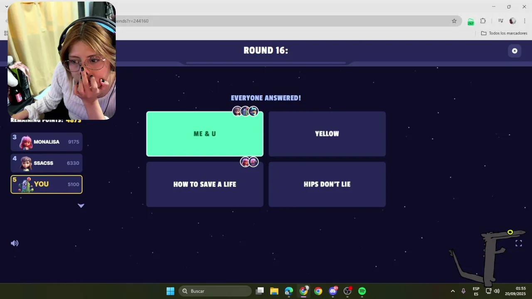Click the Buscar taskbar search box

(x=215, y=291)
